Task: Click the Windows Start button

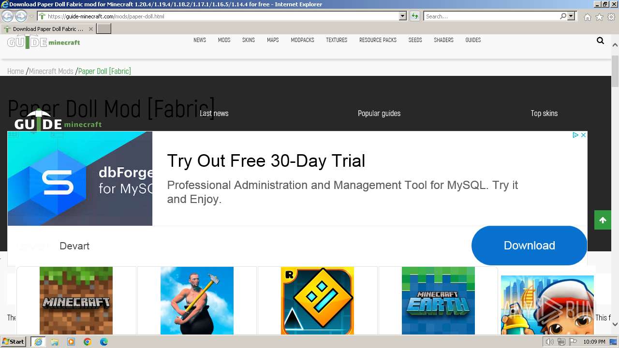Action: 13,342
